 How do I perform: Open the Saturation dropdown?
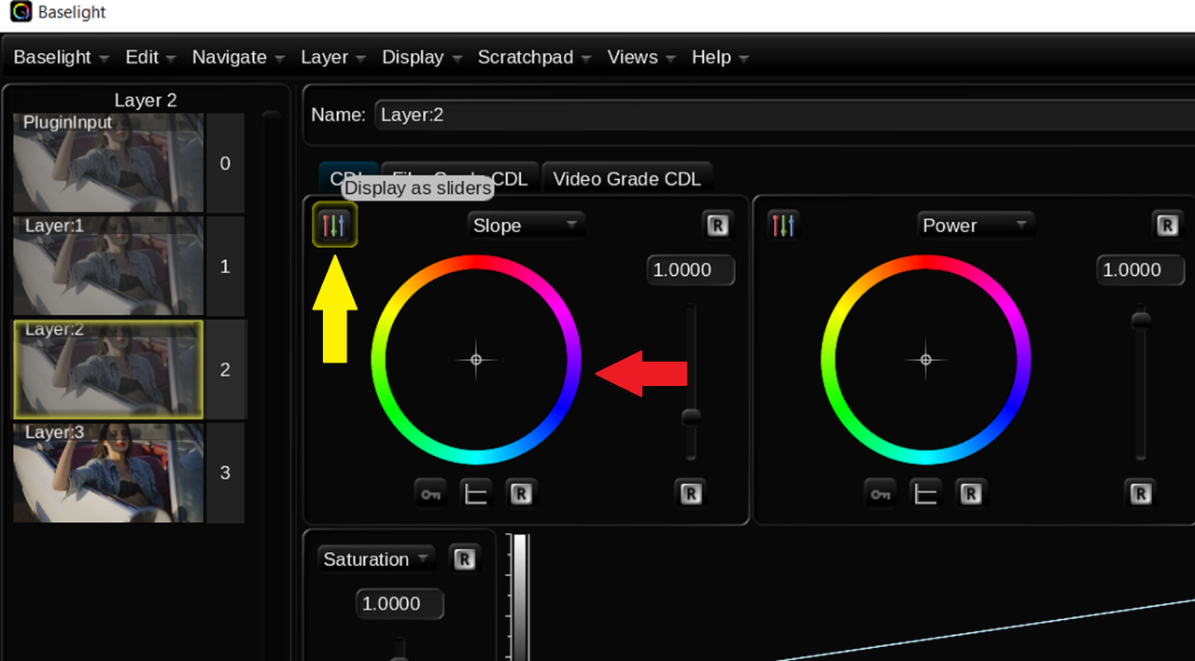[x=376, y=558]
